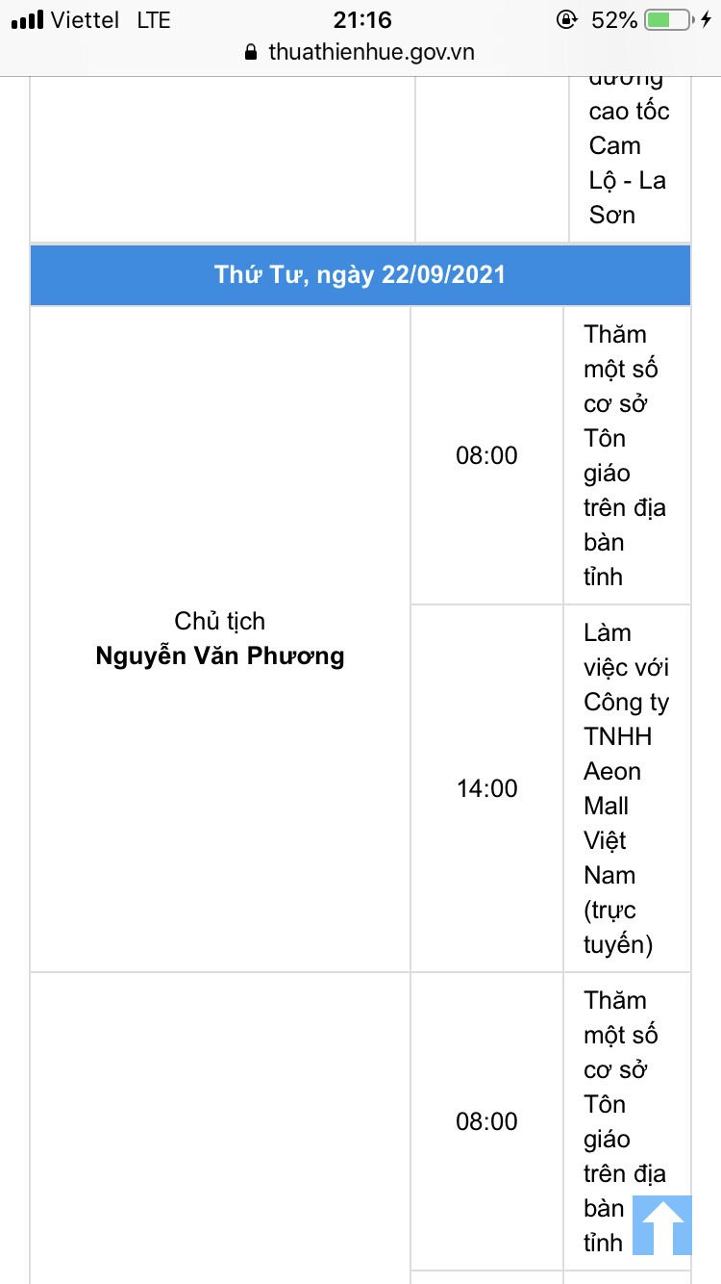The image size is (721, 1284).
Task: Open Nguyễn Văn Phương's name
Action: click(x=220, y=656)
